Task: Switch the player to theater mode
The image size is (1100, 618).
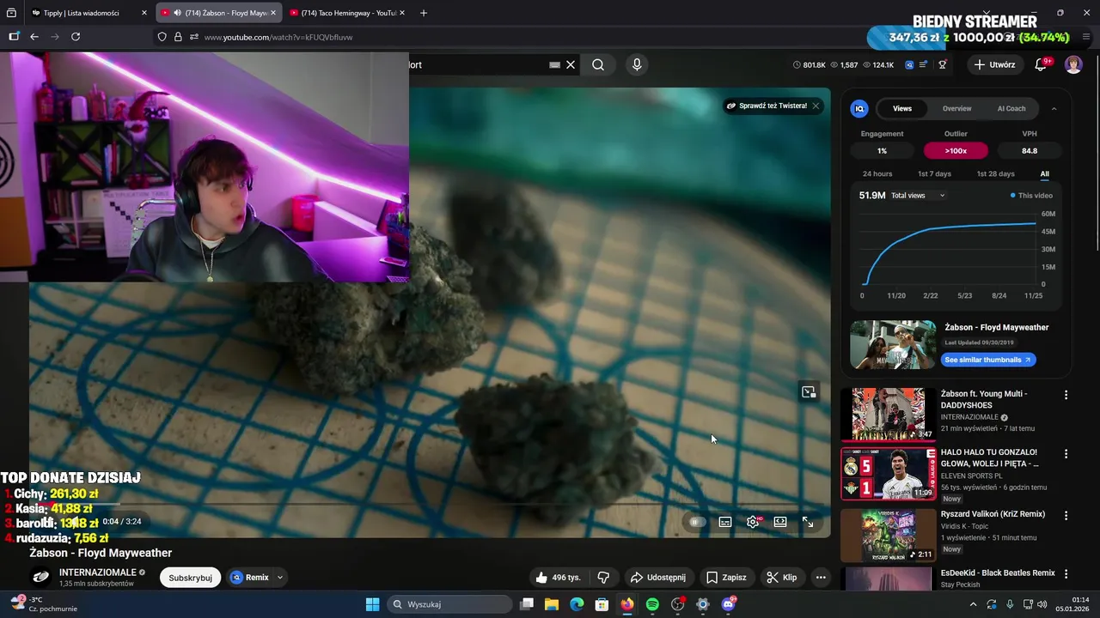Action: (x=780, y=522)
